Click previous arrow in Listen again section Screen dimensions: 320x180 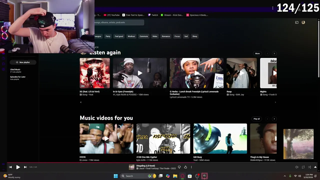click(267, 53)
